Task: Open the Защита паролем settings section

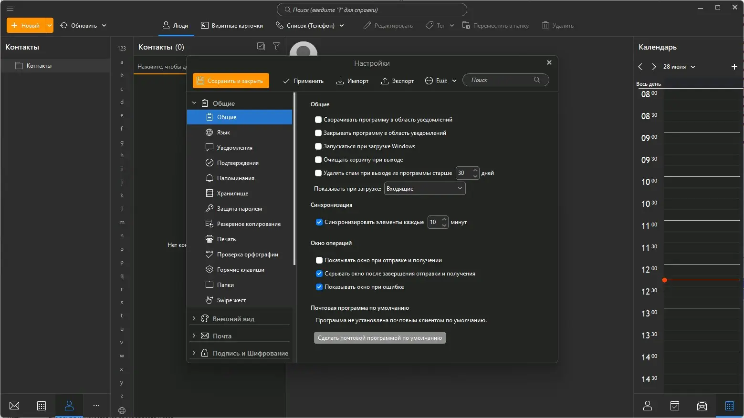Action: coord(239,208)
